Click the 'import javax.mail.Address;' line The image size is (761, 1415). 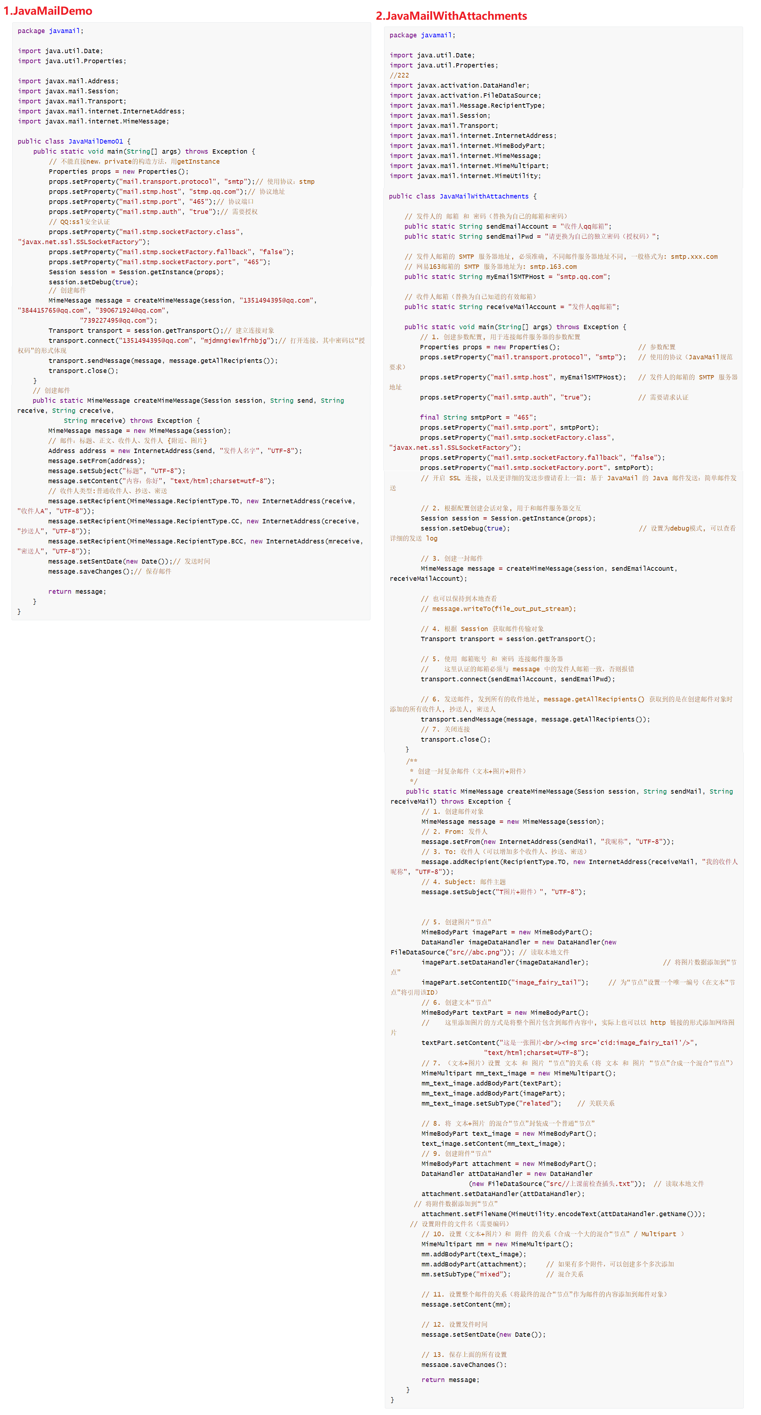tap(67, 81)
